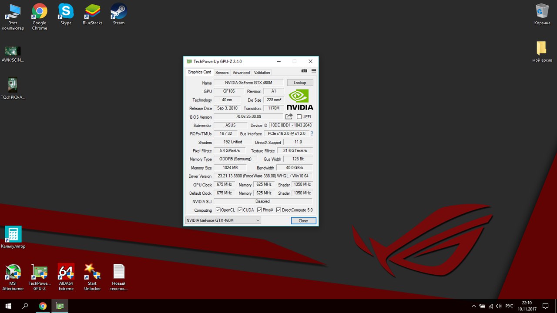557x313 pixels.
Task: Click the Bus Interface PCIe x16 field
Action: 286,133
